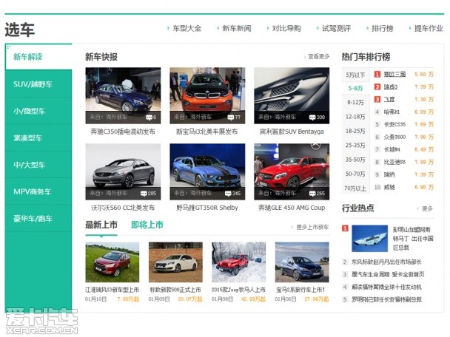The width and height of the screenshot is (450, 337).
Task: Click the 野马推GT350R Shelby title
Action: (207, 208)
